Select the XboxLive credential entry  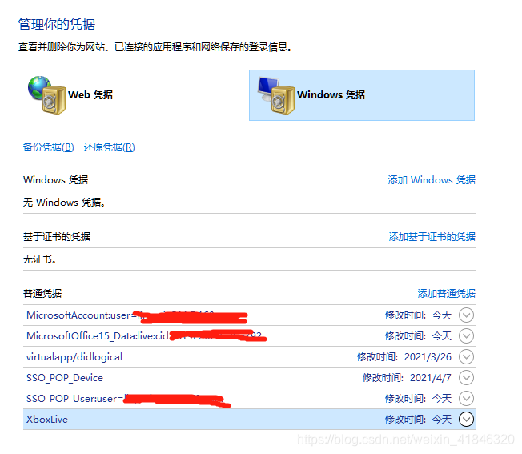249,419
